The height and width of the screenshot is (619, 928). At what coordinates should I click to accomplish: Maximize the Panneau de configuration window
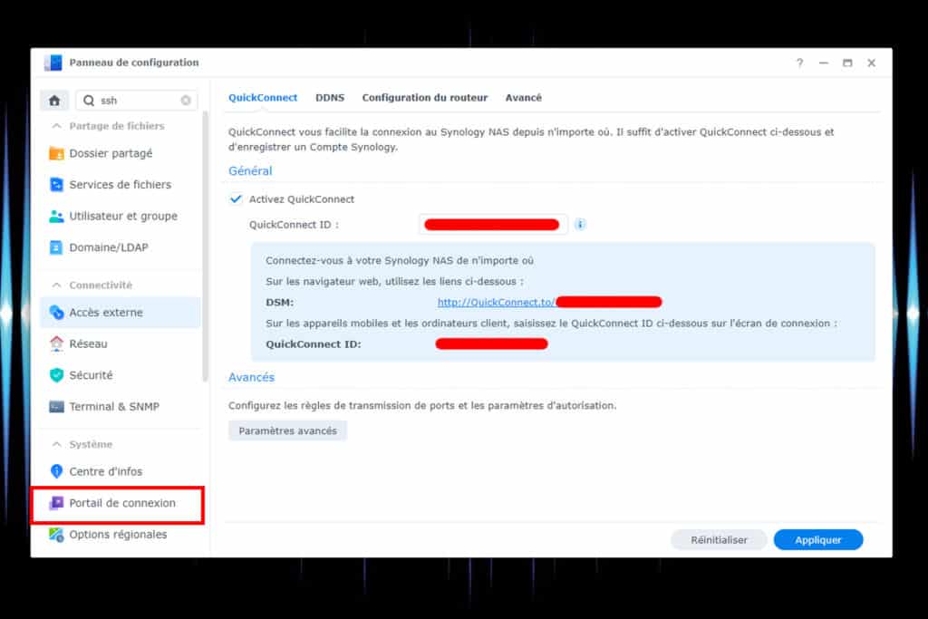coord(847,63)
